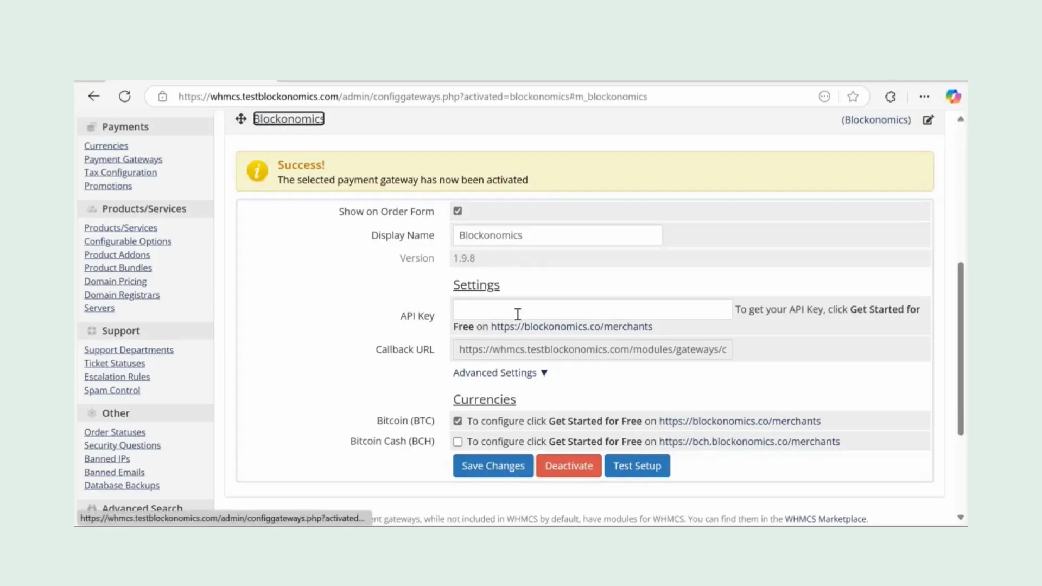Open Support Departments link

(129, 350)
